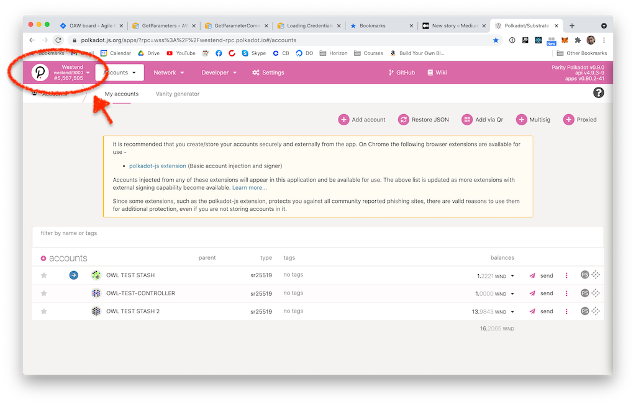Screen dimensions: 636x405
Task: Open the Developer menu
Action: pyautogui.click(x=219, y=73)
